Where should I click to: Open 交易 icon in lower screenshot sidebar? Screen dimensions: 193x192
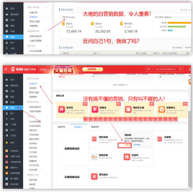pos(7,91)
